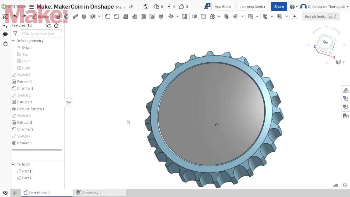350x197 pixels.
Task: Click the Undo arrow in toolbar
Action: pyautogui.click(x=15, y=16)
